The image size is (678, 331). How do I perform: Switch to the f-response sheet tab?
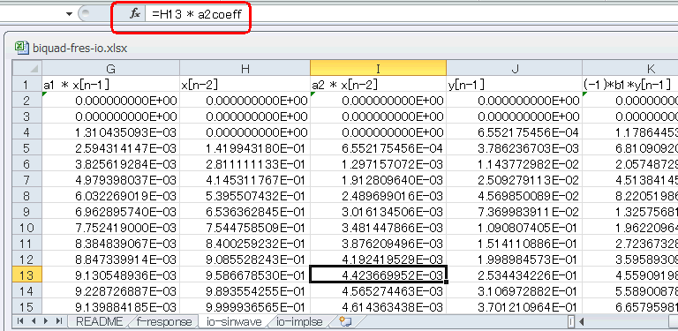164,321
